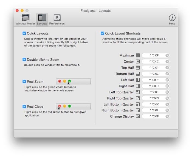Click the Right Half layout icon
The height and width of the screenshot is (157, 192).
click(138, 86)
